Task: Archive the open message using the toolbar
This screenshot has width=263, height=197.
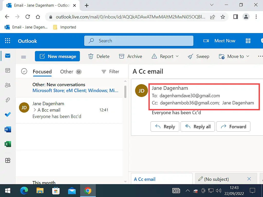Action: [130, 56]
